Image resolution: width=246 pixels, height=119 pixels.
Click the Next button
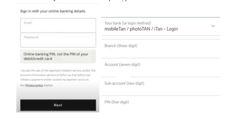58,105
